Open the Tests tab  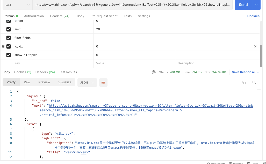point(128,16)
